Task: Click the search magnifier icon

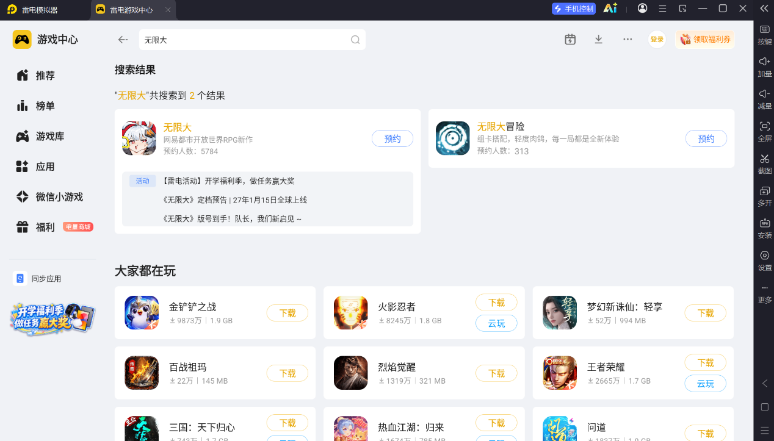Action: [355, 40]
